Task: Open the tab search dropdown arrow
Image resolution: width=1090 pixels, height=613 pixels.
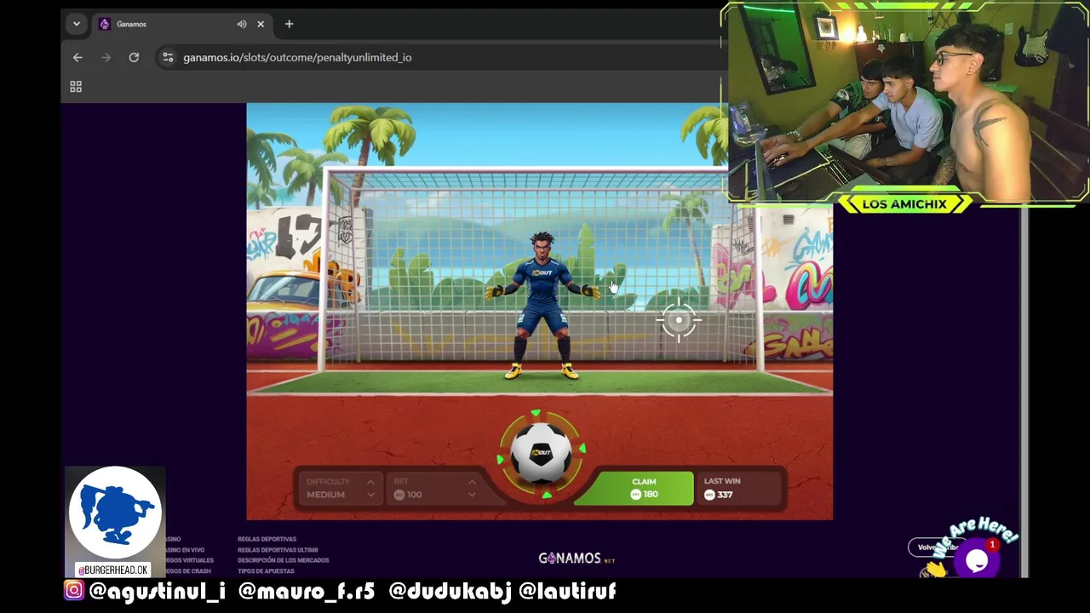Action: 77,24
